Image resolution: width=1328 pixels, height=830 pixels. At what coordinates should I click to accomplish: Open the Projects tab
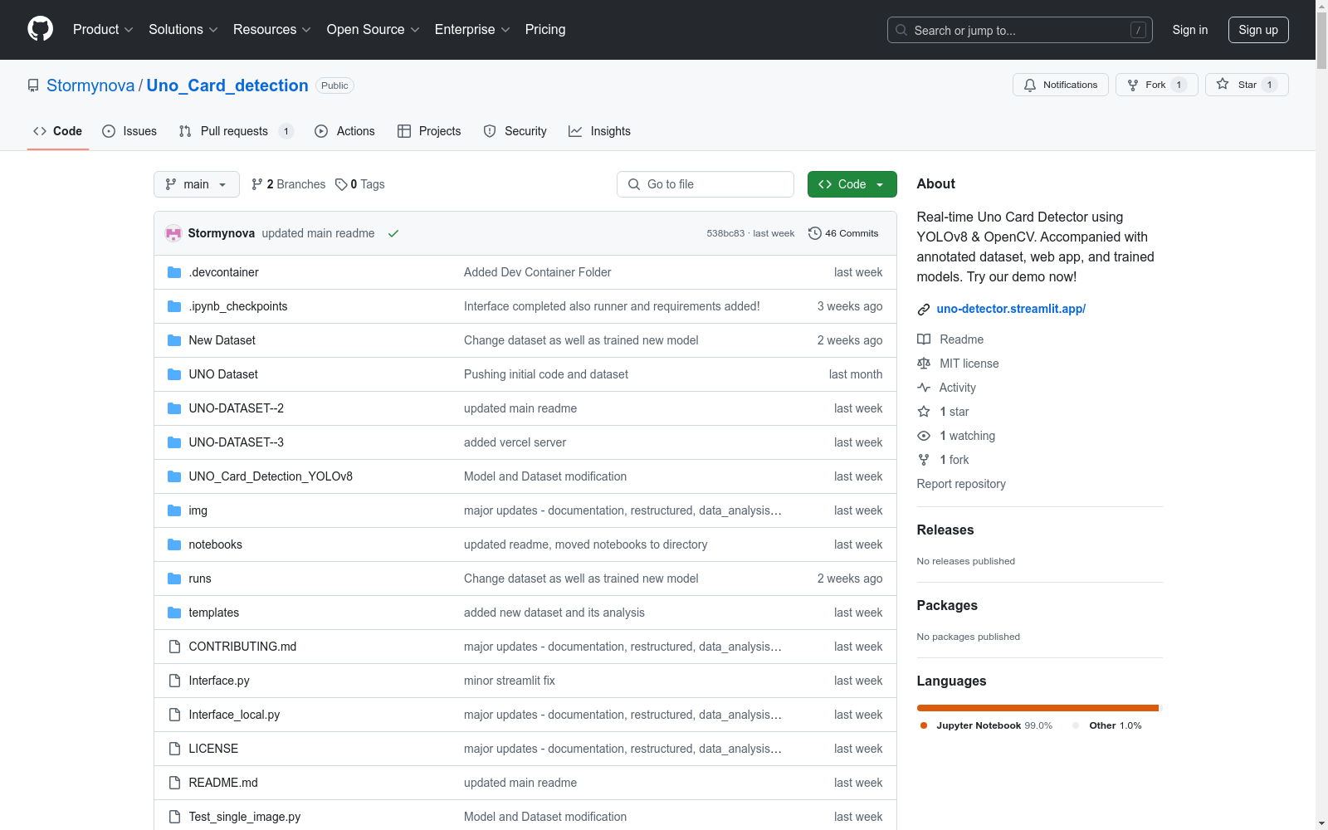coord(429,131)
